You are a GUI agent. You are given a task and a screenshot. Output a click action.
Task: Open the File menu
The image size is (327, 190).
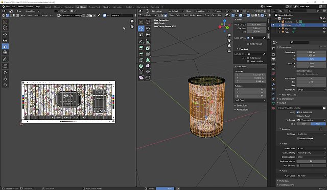(8, 7)
